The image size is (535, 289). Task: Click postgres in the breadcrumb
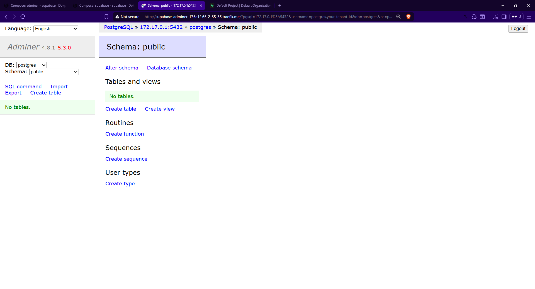(x=200, y=27)
